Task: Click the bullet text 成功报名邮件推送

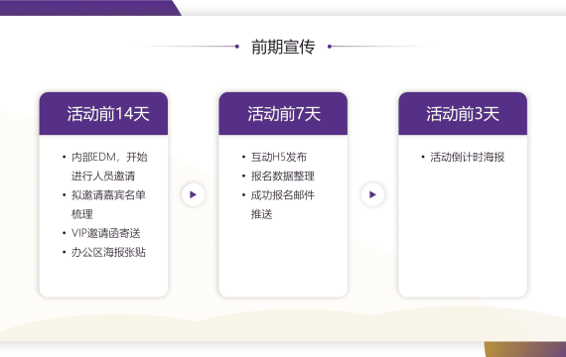Action: [283, 204]
